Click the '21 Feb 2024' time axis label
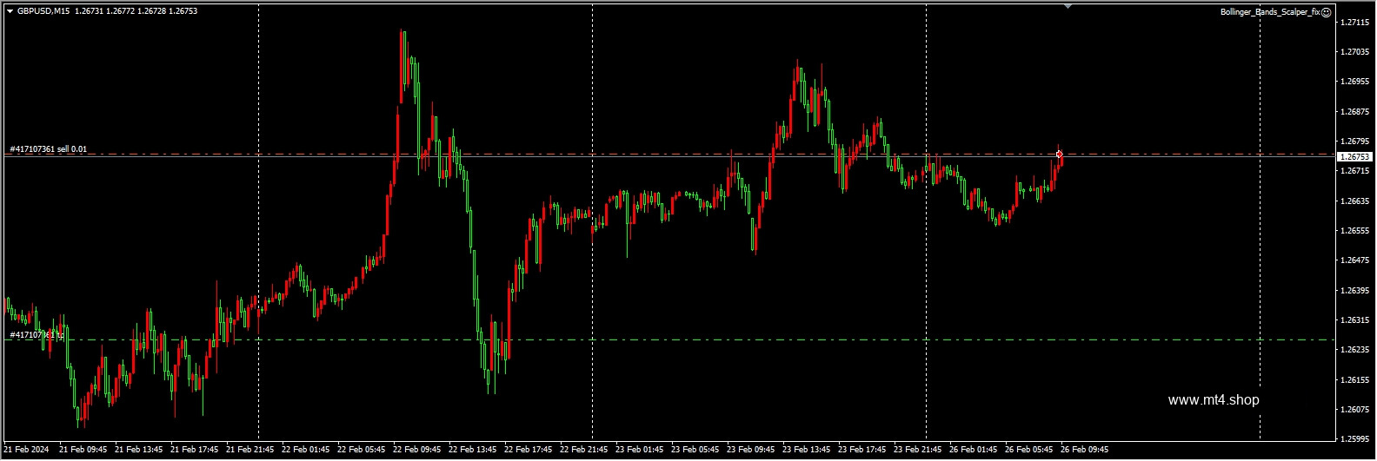 pyautogui.click(x=27, y=450)
